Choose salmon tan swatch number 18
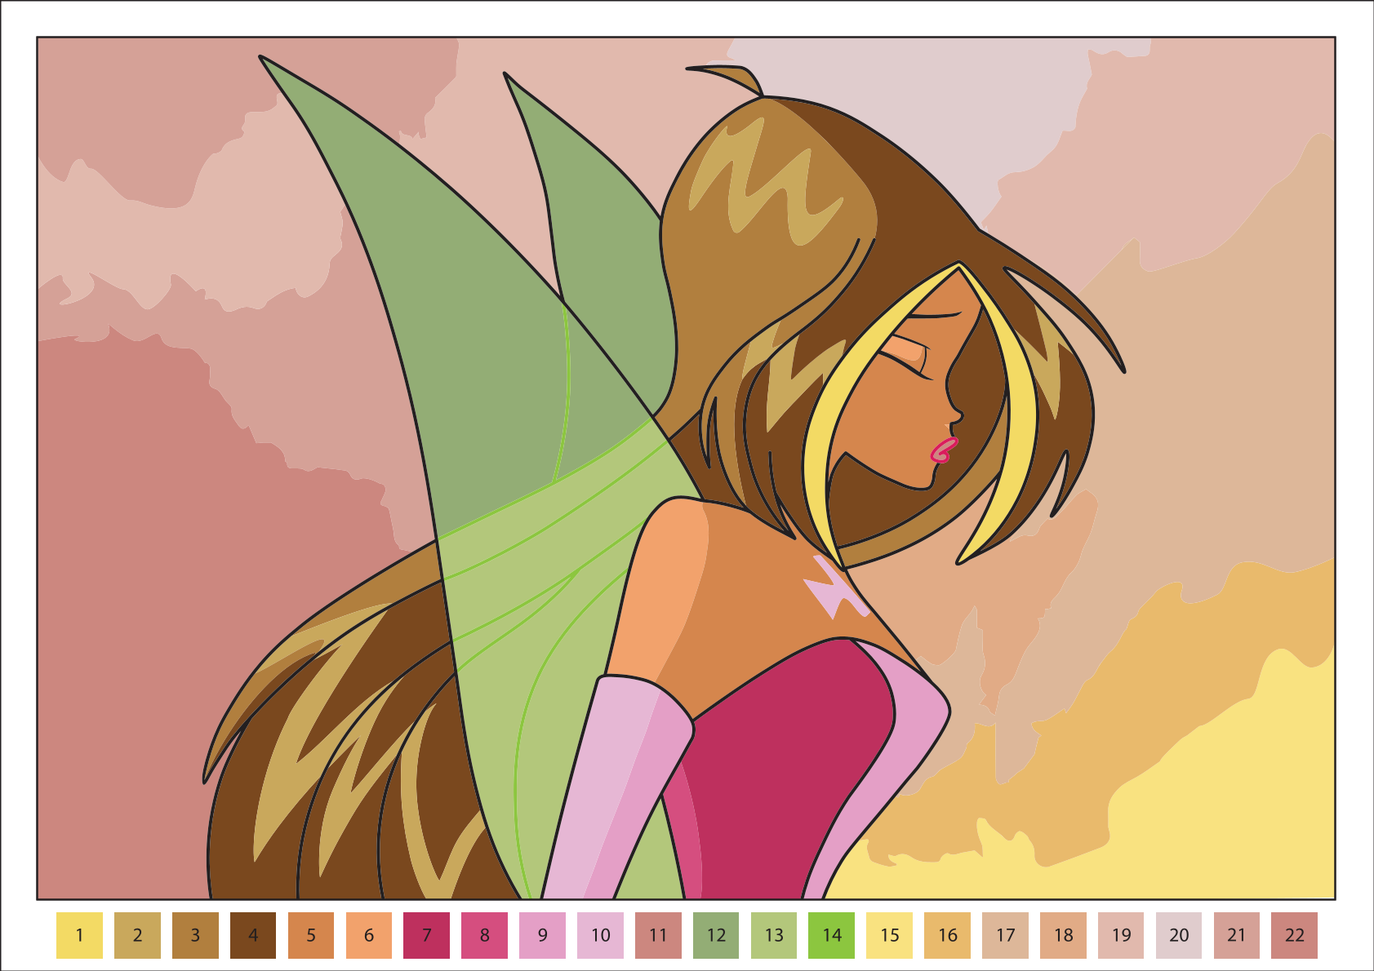This screenshot has height=971, width=1374. tap(1065, 935)
